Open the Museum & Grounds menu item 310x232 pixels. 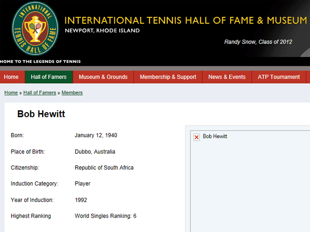pos(103,77)
